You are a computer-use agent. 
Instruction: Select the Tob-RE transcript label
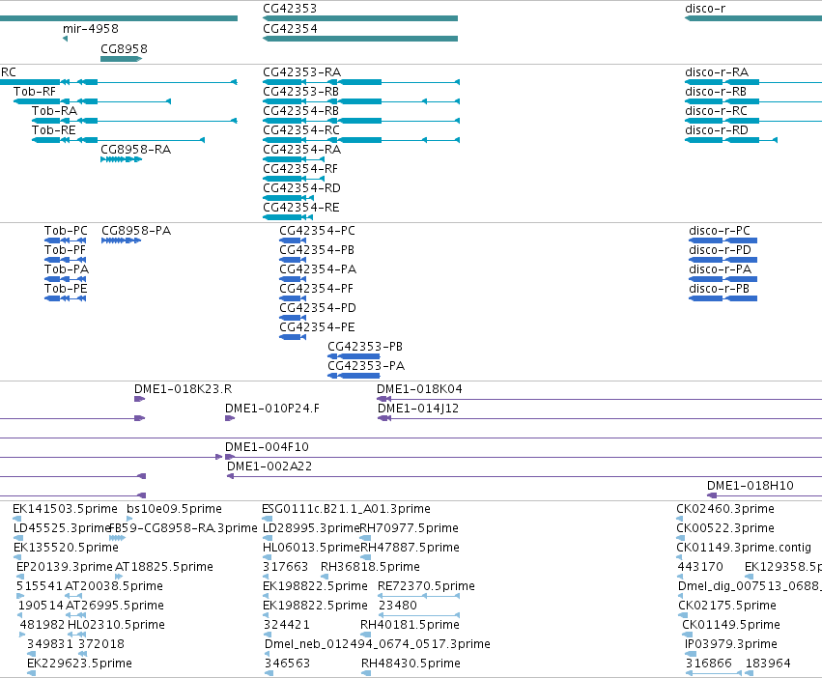53,130
